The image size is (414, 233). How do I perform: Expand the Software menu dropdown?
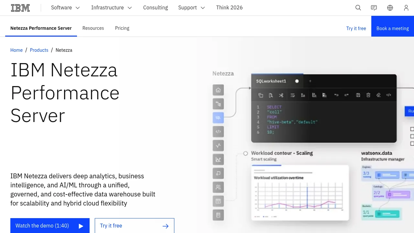(65, 8)
